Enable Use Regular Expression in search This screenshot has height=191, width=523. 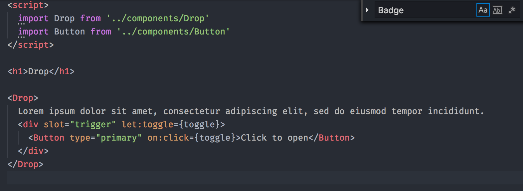click(x=512, y=10)
